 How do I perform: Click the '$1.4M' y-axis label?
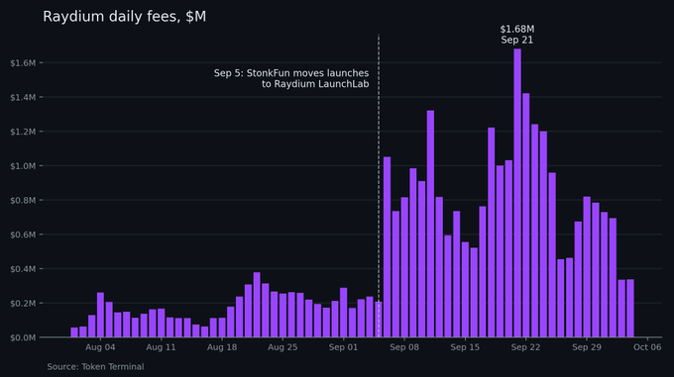click(x=23, y=97)
